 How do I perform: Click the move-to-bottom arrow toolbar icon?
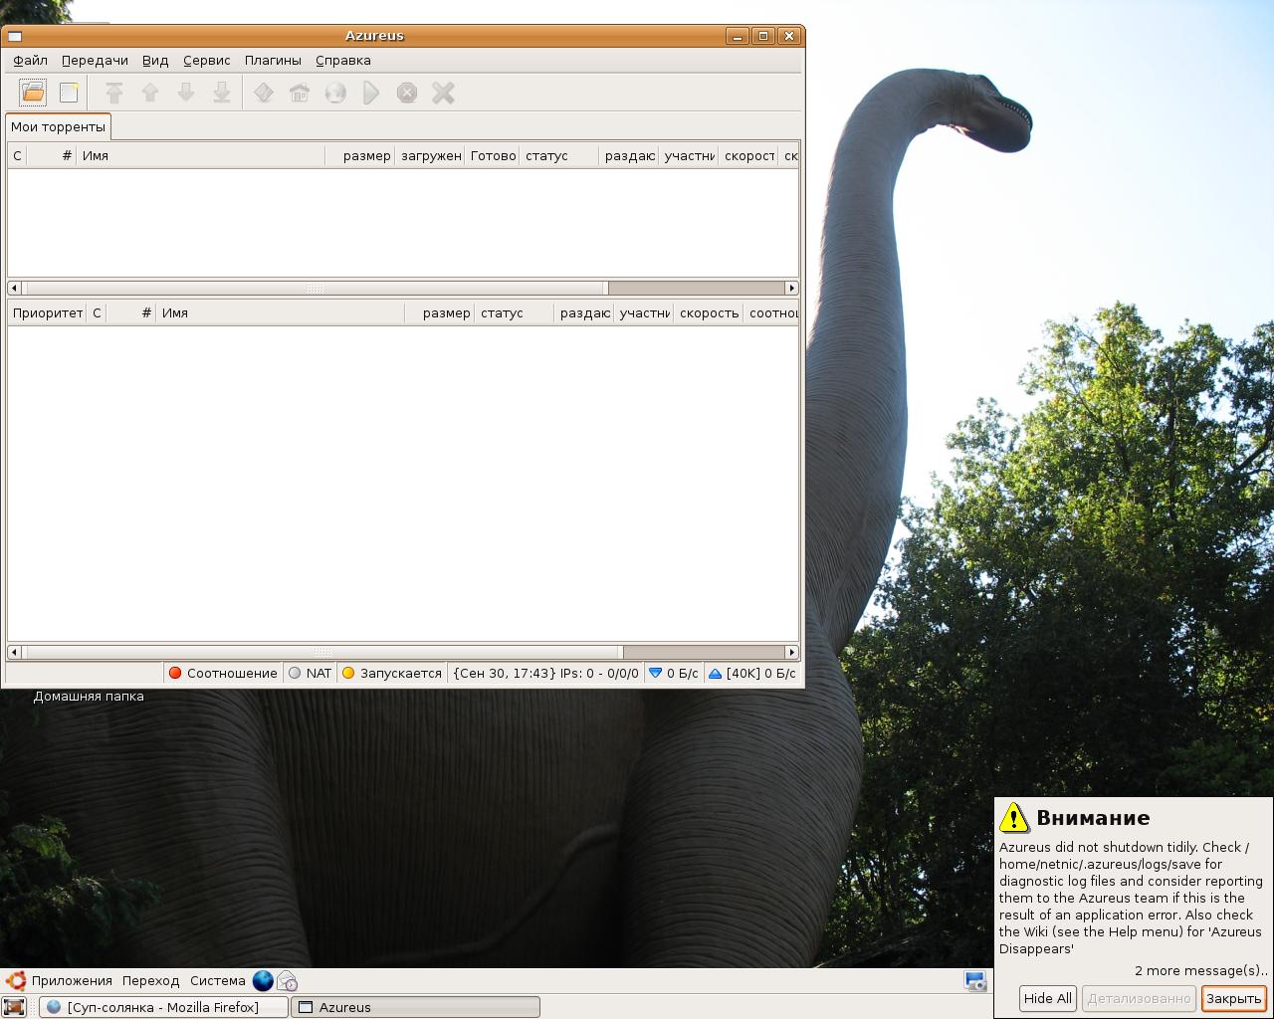click(x=222, y=93)
